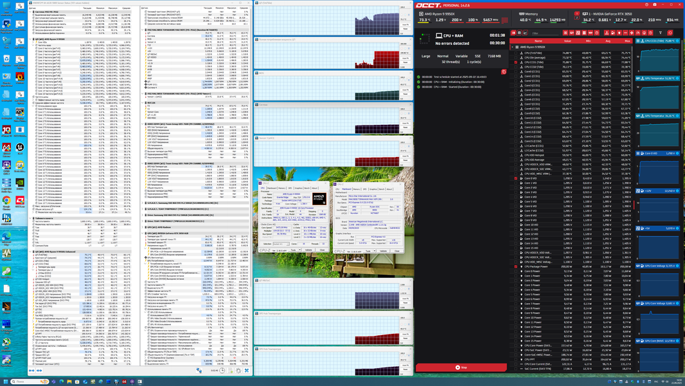
Task: Click the OCCT screenshot camera icon
Action: tap(655, 5)
